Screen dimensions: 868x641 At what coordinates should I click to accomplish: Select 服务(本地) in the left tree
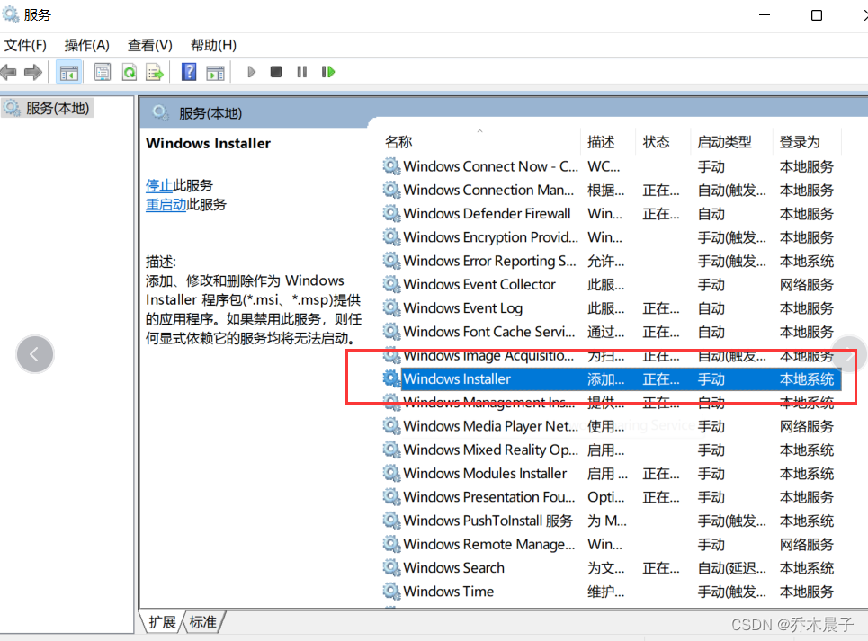[48, 108]
